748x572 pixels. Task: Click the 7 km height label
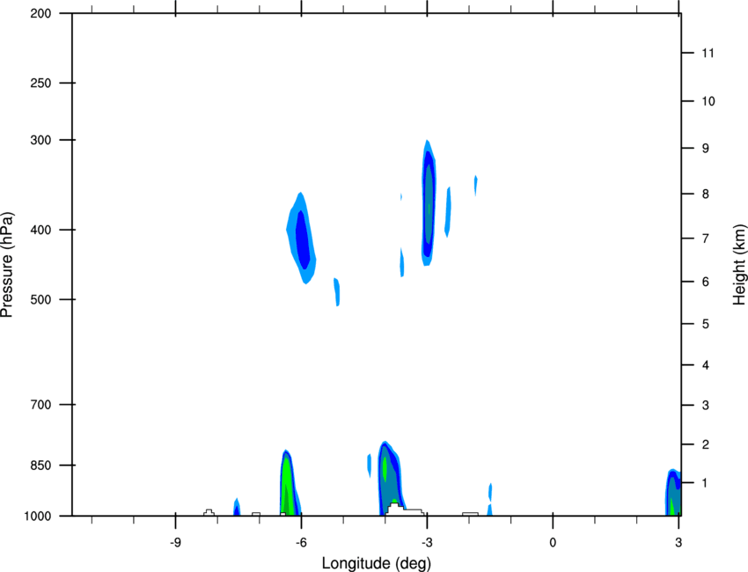tap(706, 238)
